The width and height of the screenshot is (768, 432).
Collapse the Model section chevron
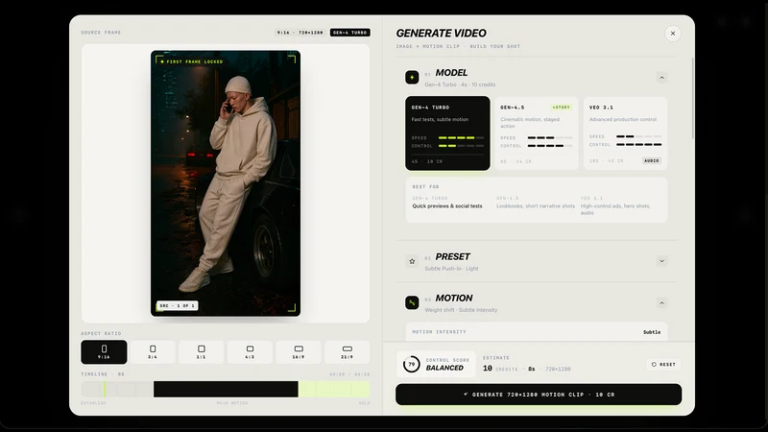[x=661, y=78]
